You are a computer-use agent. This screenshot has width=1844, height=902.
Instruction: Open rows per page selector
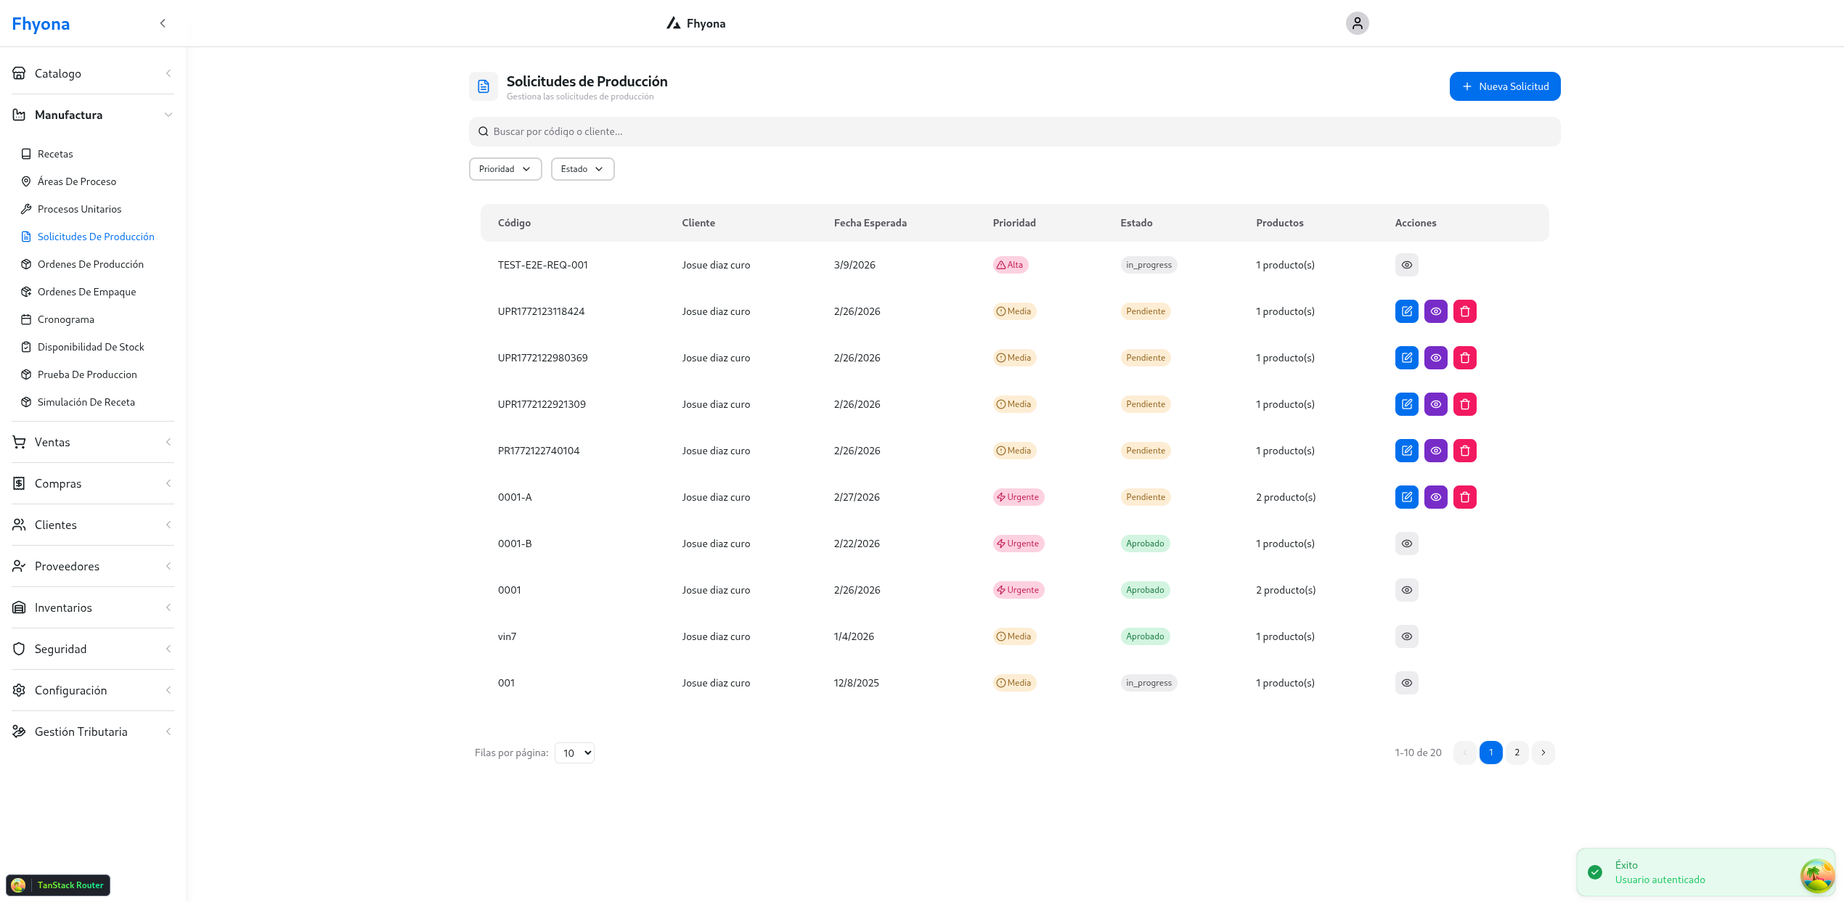[x=574, y=753]
